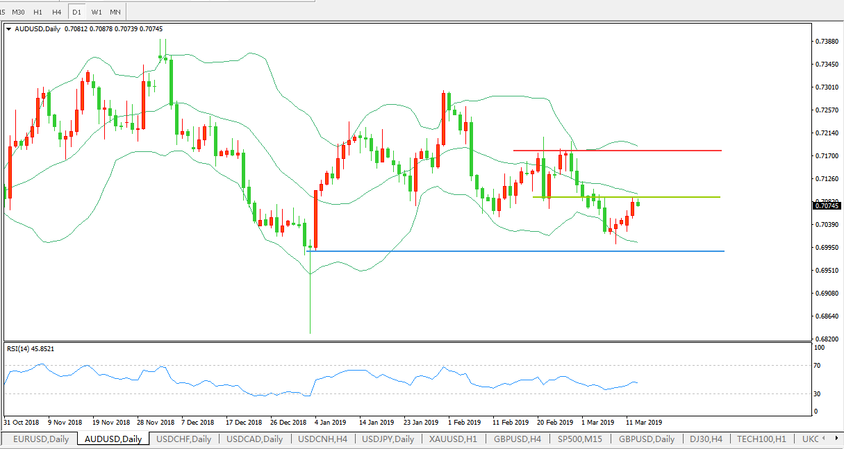Go to the USDJPY,Daily tab
844x449 pixels.
pos(388,439)
